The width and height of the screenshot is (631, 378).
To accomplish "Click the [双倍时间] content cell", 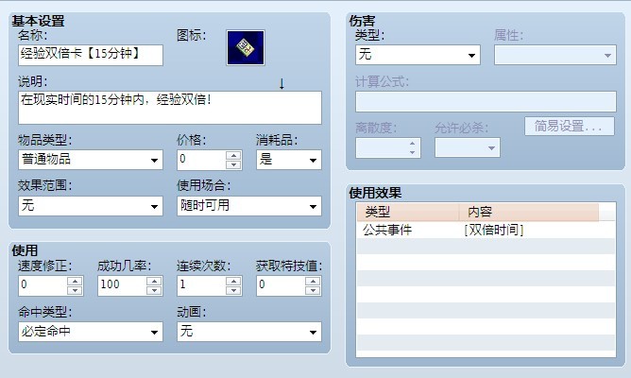I will click(494, 230).
